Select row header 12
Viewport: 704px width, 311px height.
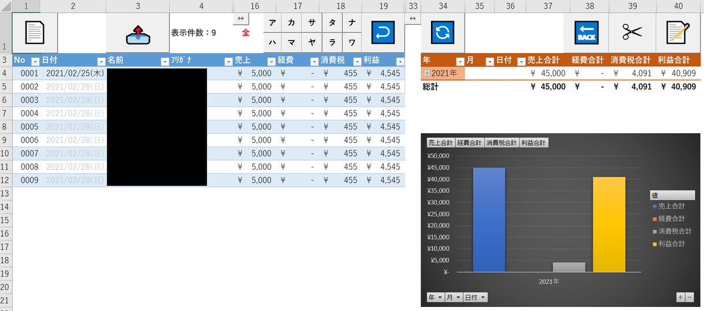click(x=6, y=180)
